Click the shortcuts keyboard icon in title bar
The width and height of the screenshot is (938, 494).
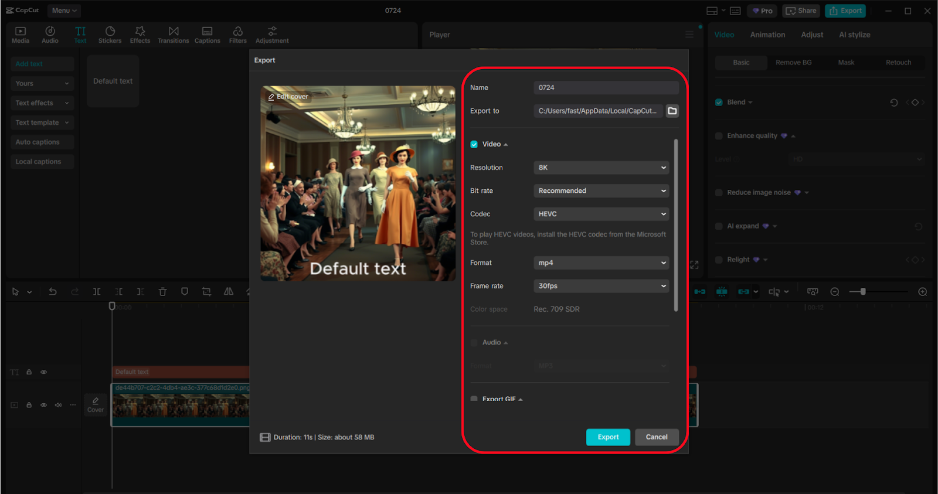click(x=736, y=11)
